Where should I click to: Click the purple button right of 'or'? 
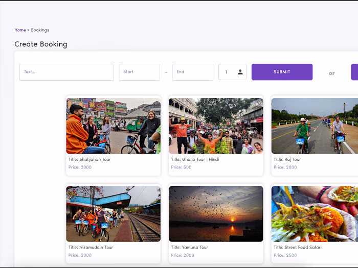click(x=354, y=72)
